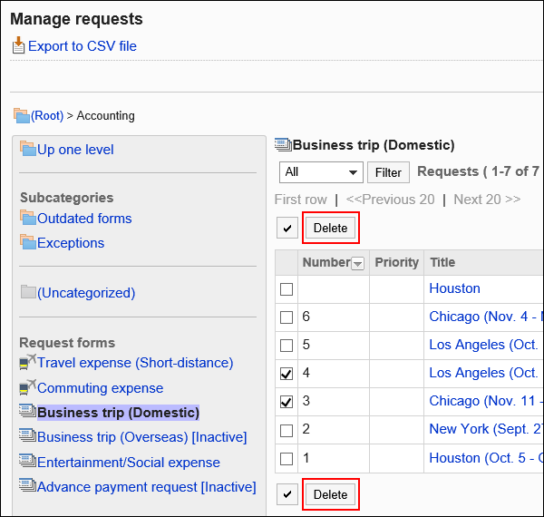
Task: Click the Business trip (Overseas) form icon
Action: [27, 435]
